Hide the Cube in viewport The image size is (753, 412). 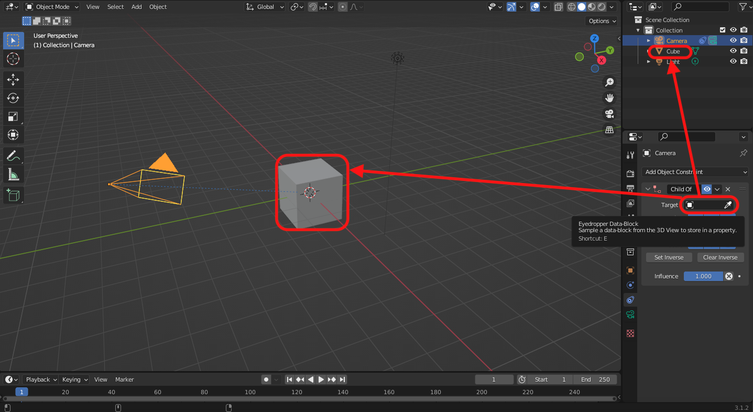click(734, 51)
